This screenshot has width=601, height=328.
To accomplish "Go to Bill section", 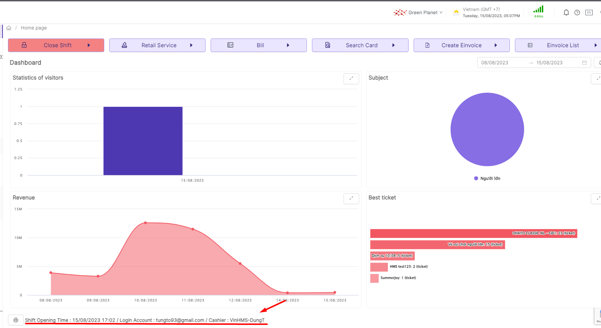I will [x=259, y=45].
